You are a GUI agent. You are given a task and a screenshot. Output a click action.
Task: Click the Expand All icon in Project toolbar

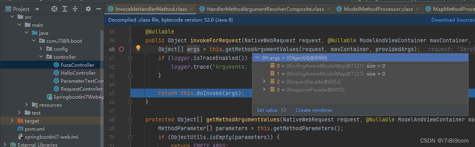pyautogui.click(x=65, y=9)
